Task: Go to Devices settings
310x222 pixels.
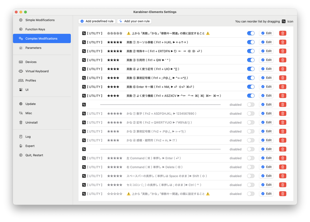Action: [42, 62]
